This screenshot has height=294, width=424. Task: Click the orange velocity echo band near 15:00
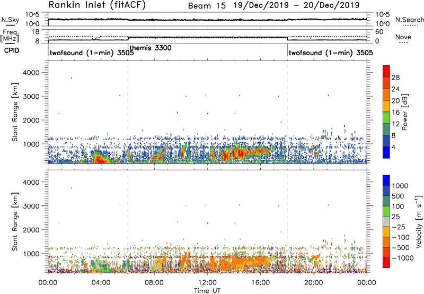250,261
